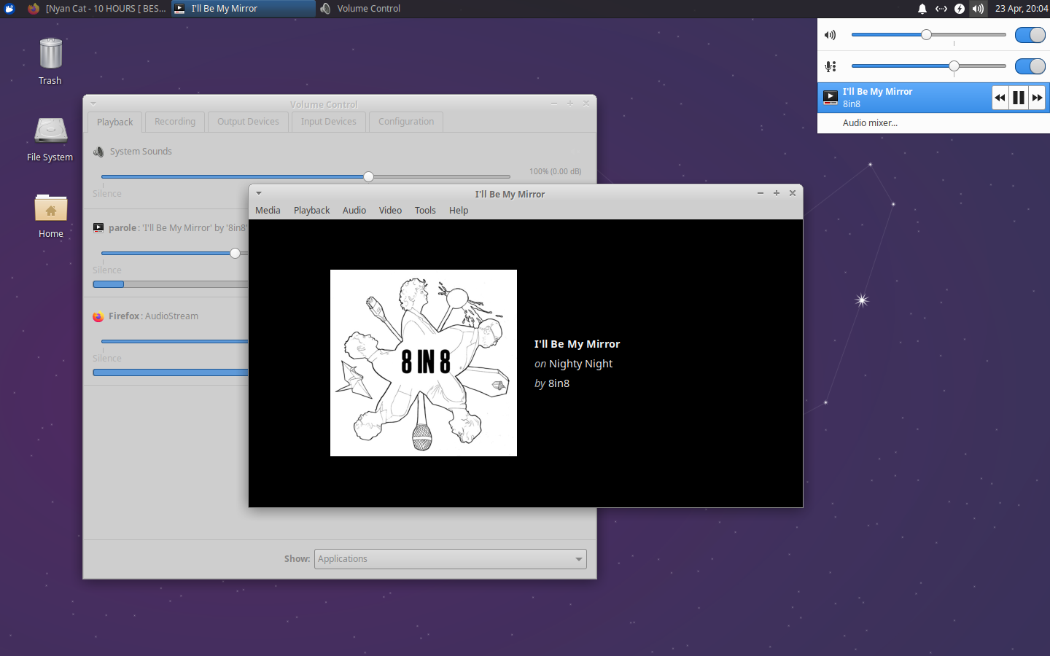Pause I'll Be My Mirror in the panel
1050x656 pixels.
coord(1018,97)
